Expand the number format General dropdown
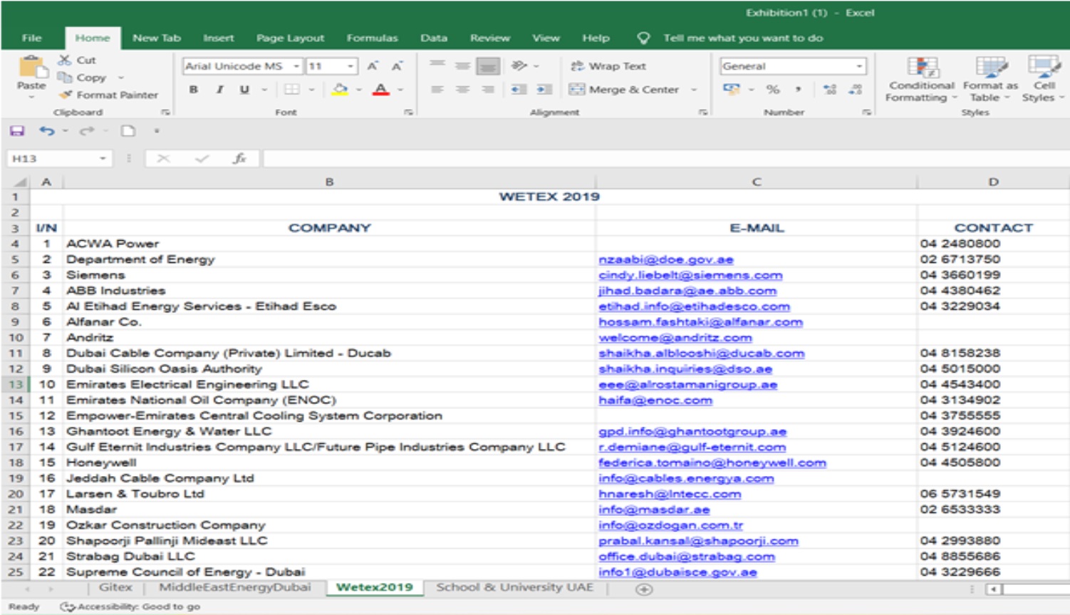The height and width of the screenshot is (615, 1070). [x=860, y=66]
